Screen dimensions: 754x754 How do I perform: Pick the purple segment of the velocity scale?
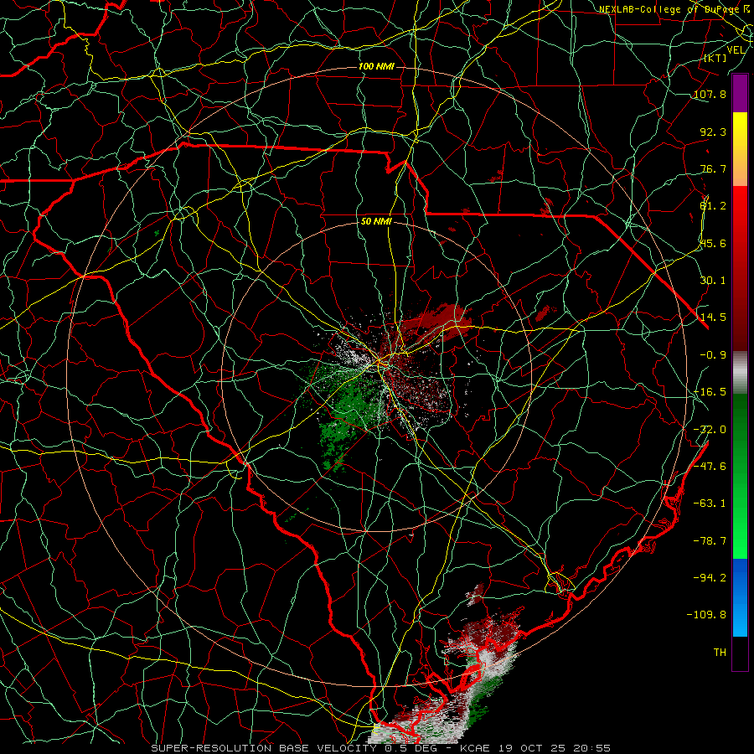[740, 94]
